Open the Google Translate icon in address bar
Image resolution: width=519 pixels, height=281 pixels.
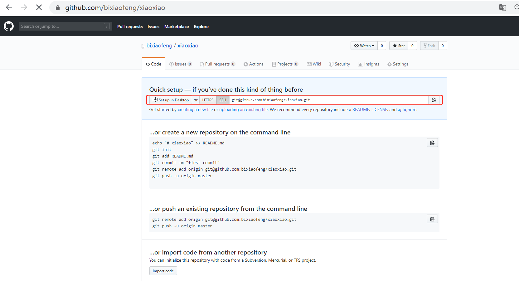click(x=502, y=7)
